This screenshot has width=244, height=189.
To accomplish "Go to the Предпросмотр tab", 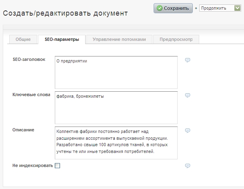I will point(176,39).
